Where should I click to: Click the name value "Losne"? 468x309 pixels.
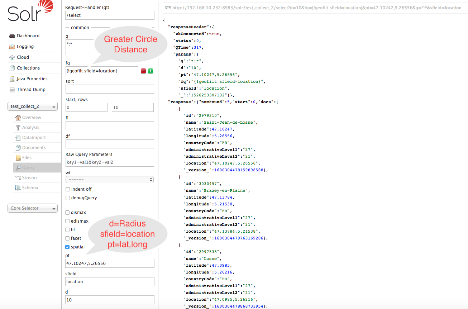coord(211,258)
